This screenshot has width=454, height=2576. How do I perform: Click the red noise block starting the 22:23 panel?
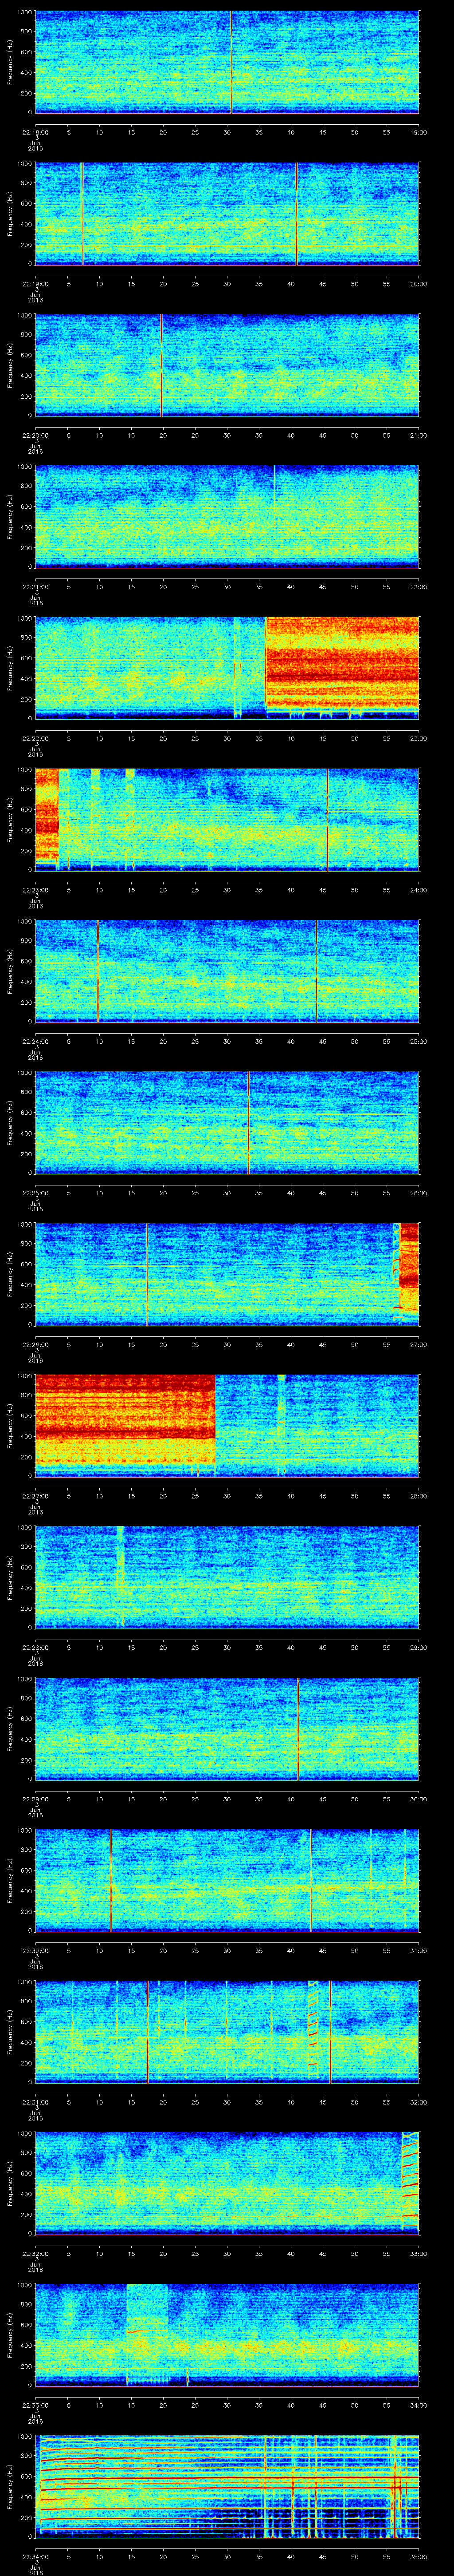[x=47, y=815]
